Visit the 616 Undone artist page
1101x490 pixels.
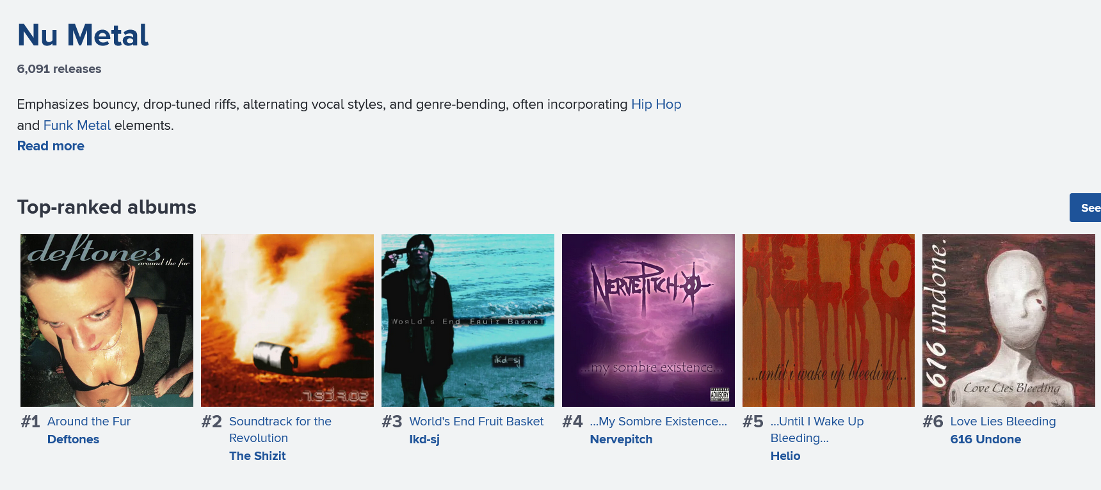click(x=986, y=439)
